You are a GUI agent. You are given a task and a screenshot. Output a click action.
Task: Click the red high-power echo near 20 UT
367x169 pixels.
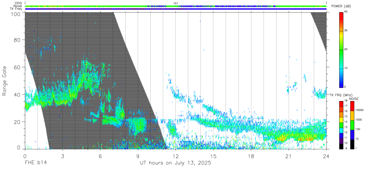click(282, 139)
